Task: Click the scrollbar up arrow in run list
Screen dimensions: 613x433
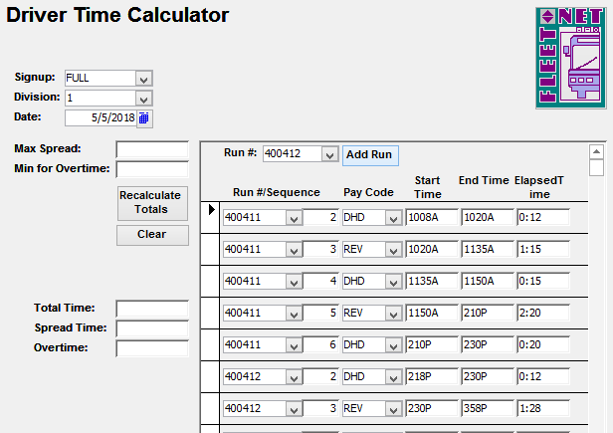Action: pos(596,152)
